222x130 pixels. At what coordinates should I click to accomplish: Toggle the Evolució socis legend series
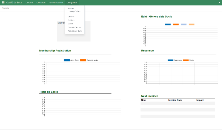coord(89,60)
